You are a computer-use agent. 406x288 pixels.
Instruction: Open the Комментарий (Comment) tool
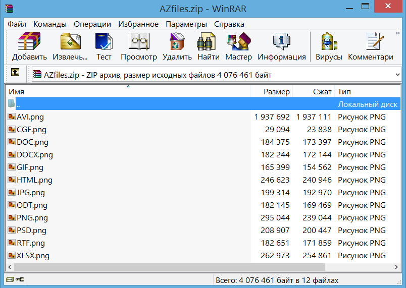375,41
